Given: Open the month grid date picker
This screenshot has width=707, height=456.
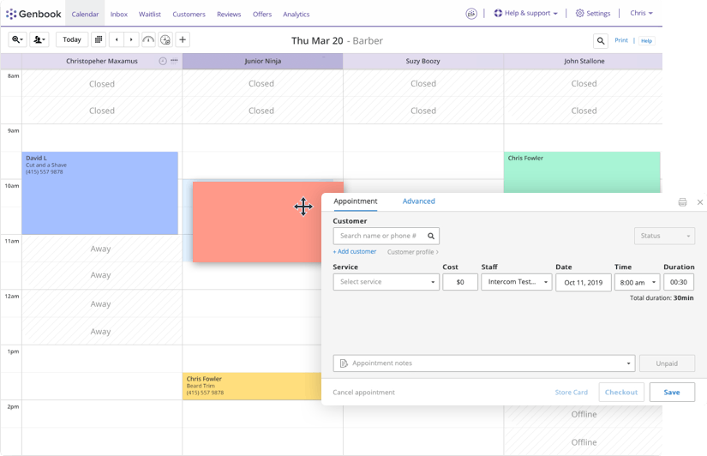Looking at the screenshot, I should pos(99,39).
